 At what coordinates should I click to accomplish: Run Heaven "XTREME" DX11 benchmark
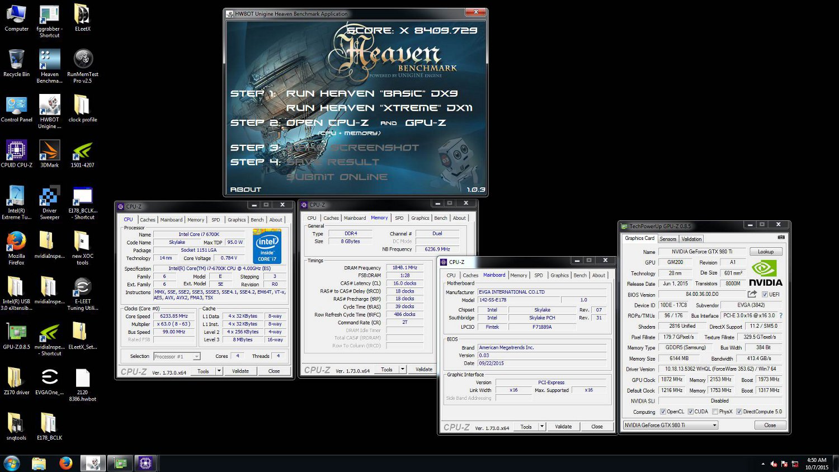pos(379,108)
